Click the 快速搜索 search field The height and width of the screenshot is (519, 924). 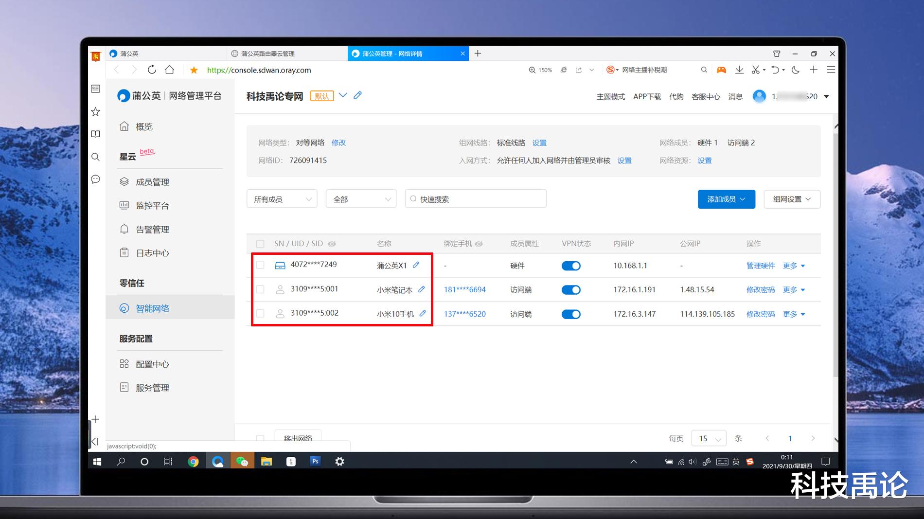[476, 199]
